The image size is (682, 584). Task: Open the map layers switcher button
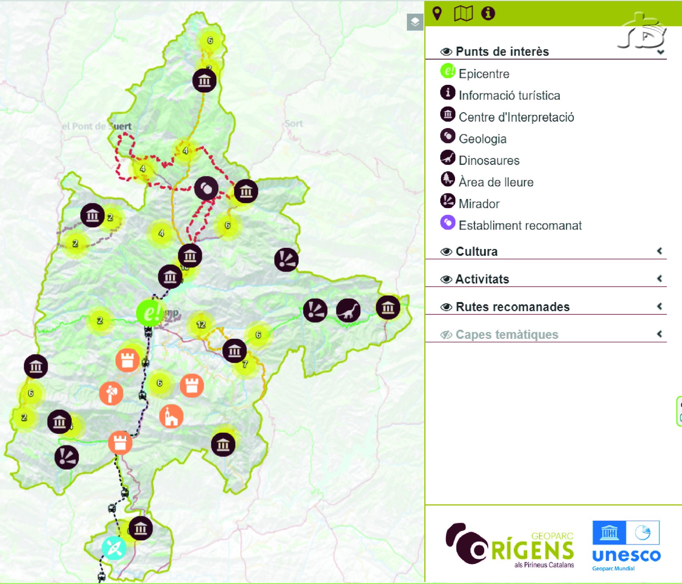[x=415, y=22]
